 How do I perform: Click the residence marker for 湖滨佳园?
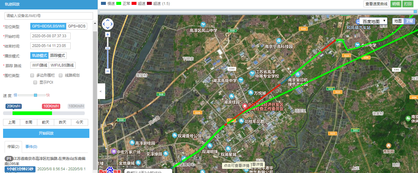(232, 96)
